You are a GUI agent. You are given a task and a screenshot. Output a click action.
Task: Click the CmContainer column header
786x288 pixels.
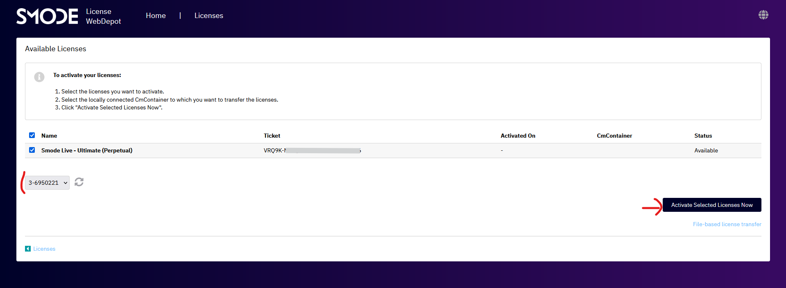click(614, 136)
